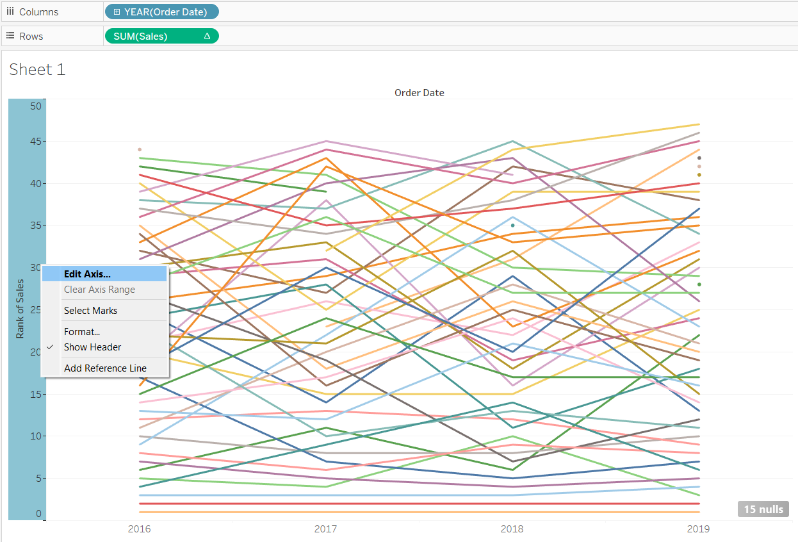798x542 pixels.
Task: Click the Rows shelf icon
Action: (10, 36)
